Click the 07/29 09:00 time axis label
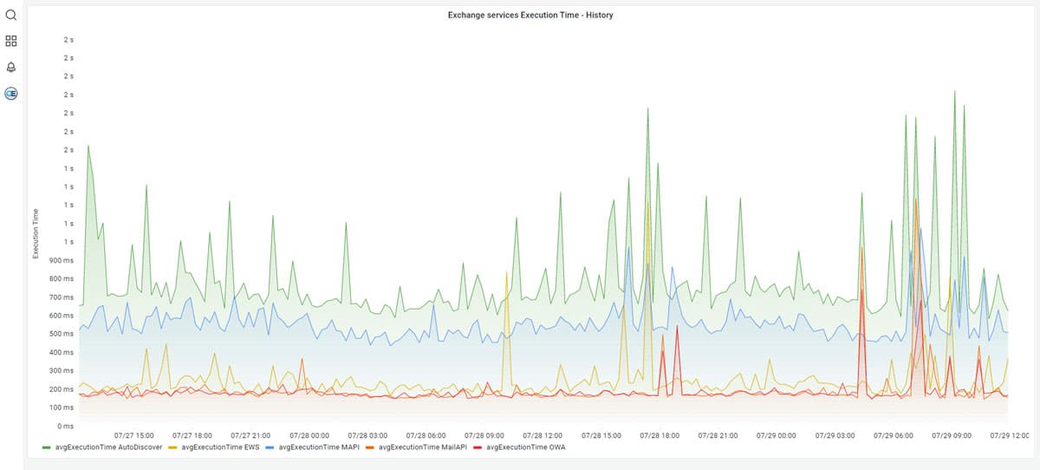 point(952,435)
